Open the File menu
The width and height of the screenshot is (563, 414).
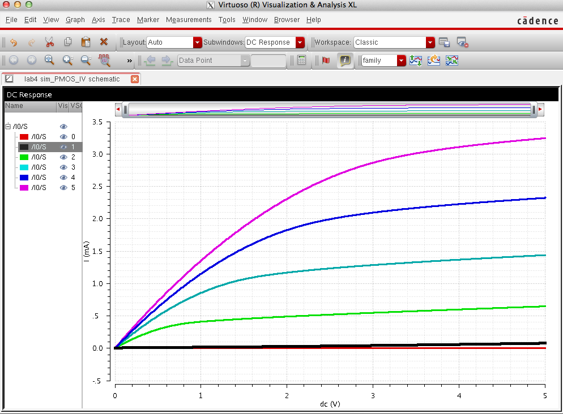(x=11, y=20)
